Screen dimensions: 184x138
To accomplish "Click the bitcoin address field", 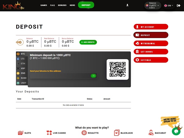I will 60,76.
